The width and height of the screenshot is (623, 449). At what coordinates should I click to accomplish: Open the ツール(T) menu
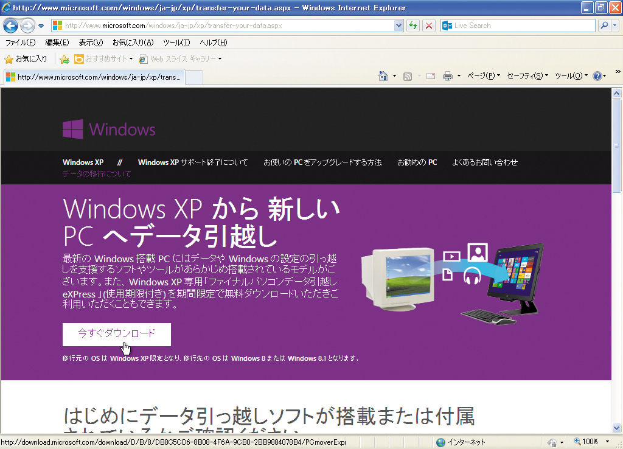176,43
